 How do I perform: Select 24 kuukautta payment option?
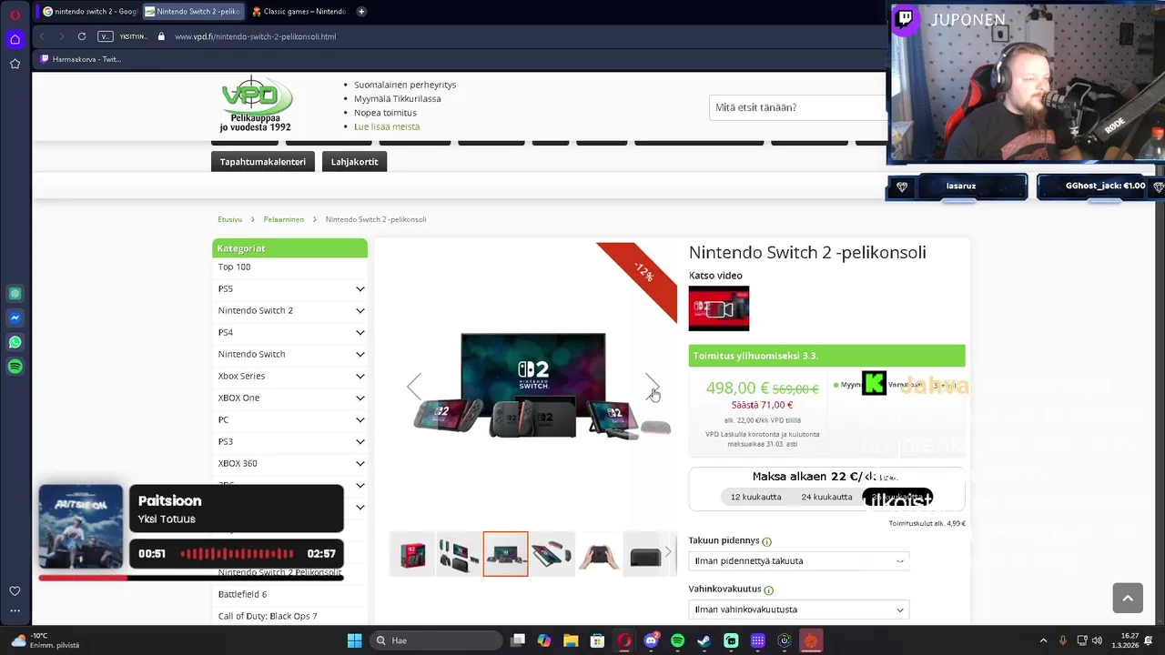(x=826, y=497)
